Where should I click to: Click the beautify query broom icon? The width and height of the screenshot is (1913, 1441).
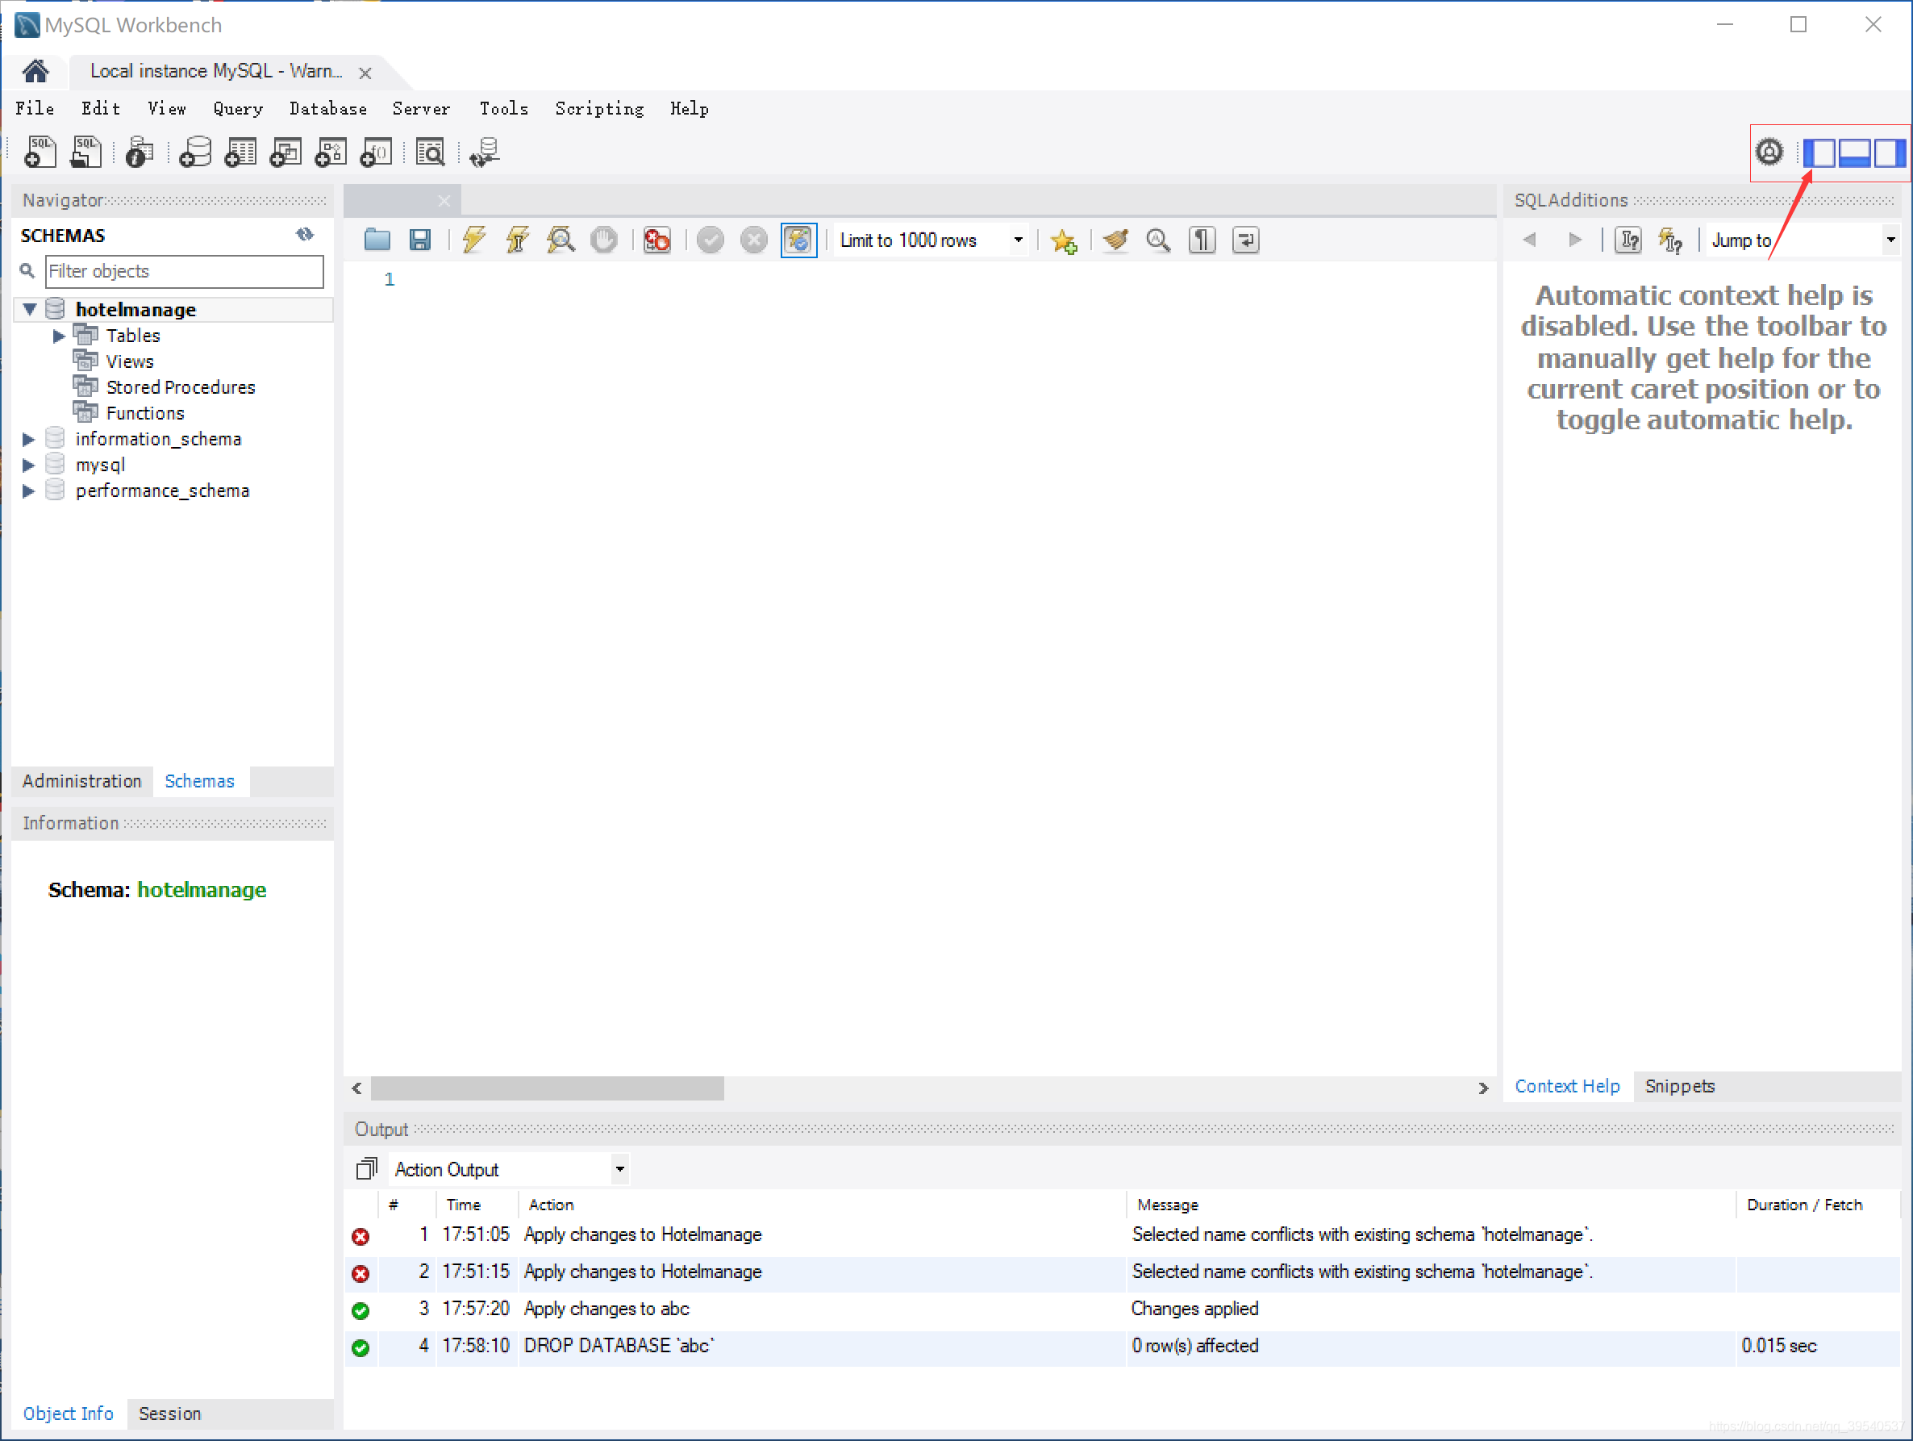[x=1115, y=240]
